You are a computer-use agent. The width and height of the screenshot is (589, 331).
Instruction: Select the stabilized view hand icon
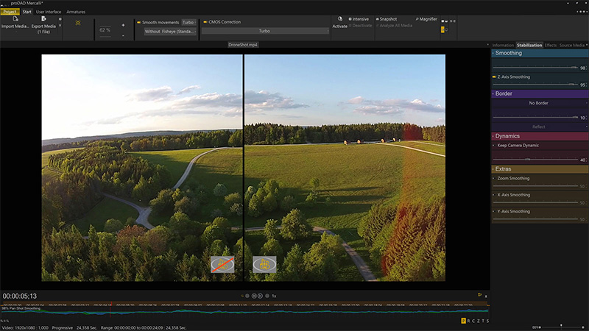point(264,264)
